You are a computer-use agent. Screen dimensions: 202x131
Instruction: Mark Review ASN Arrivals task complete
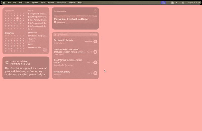click(95, 42)
